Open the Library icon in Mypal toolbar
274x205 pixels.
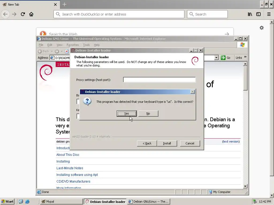[250, 14]
